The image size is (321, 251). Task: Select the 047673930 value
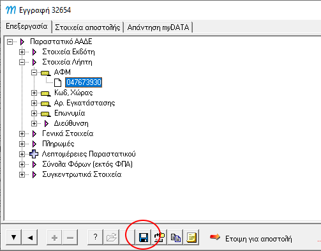pos(84,82)
